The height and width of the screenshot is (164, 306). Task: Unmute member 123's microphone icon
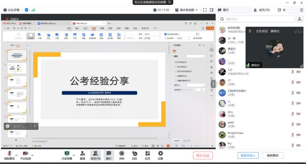pyautogui.click(x=292, y=72)
